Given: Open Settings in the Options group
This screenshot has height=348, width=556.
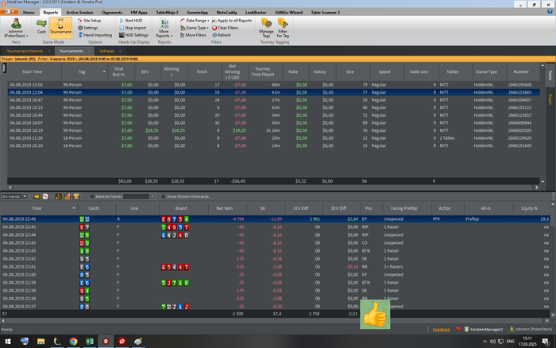Looking at the screenshot, I should [x=87, y=28].
